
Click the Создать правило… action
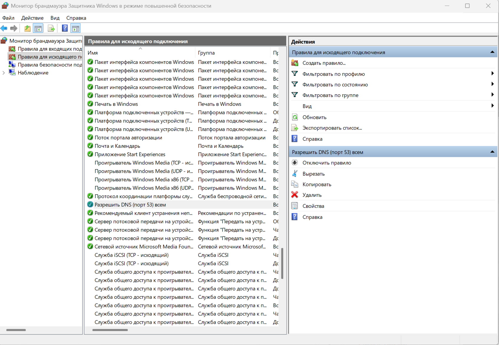324,63
